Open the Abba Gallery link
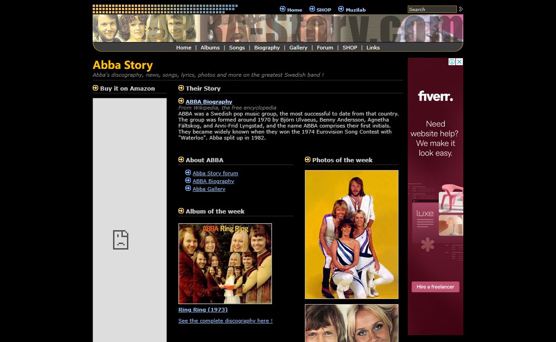The width and height of the screenshot is (556, 342). pos(209,189)
